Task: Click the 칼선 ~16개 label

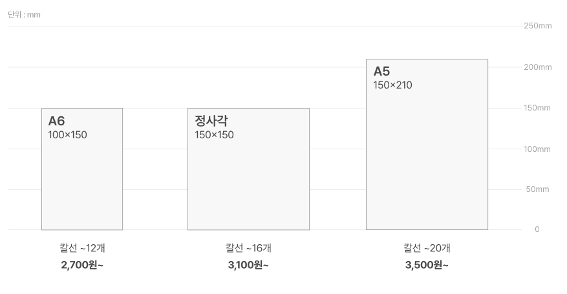Action: point(248,248)
